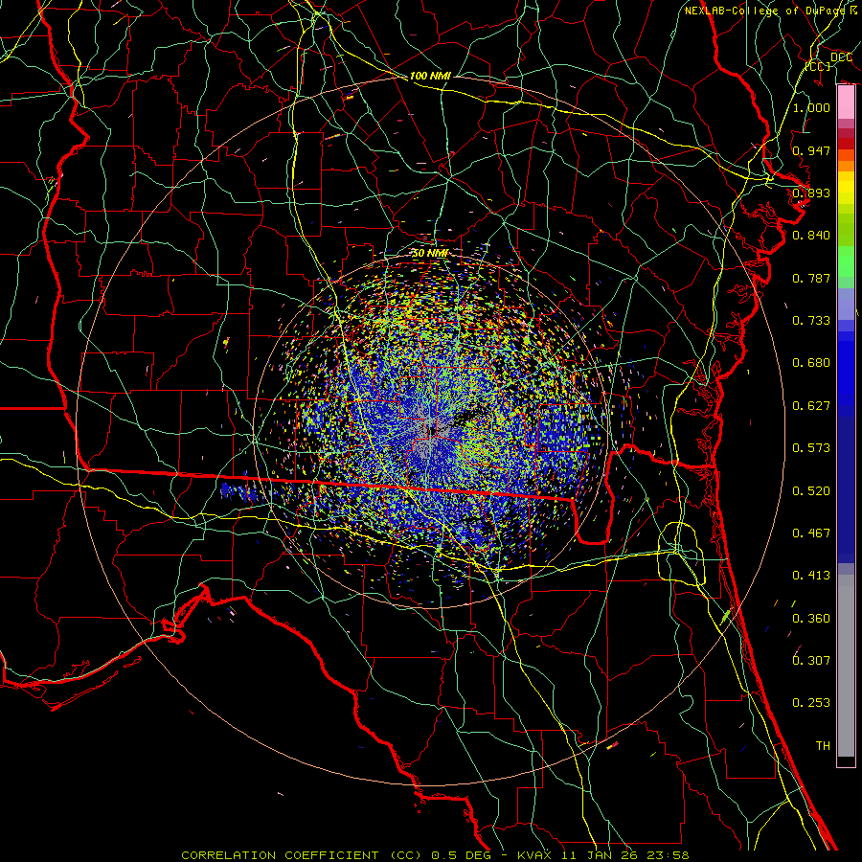Image resolution: width=862 pixels, height=862 pixels.
Task: Select the 0.573 scale value label
Action: pos(811,448)
